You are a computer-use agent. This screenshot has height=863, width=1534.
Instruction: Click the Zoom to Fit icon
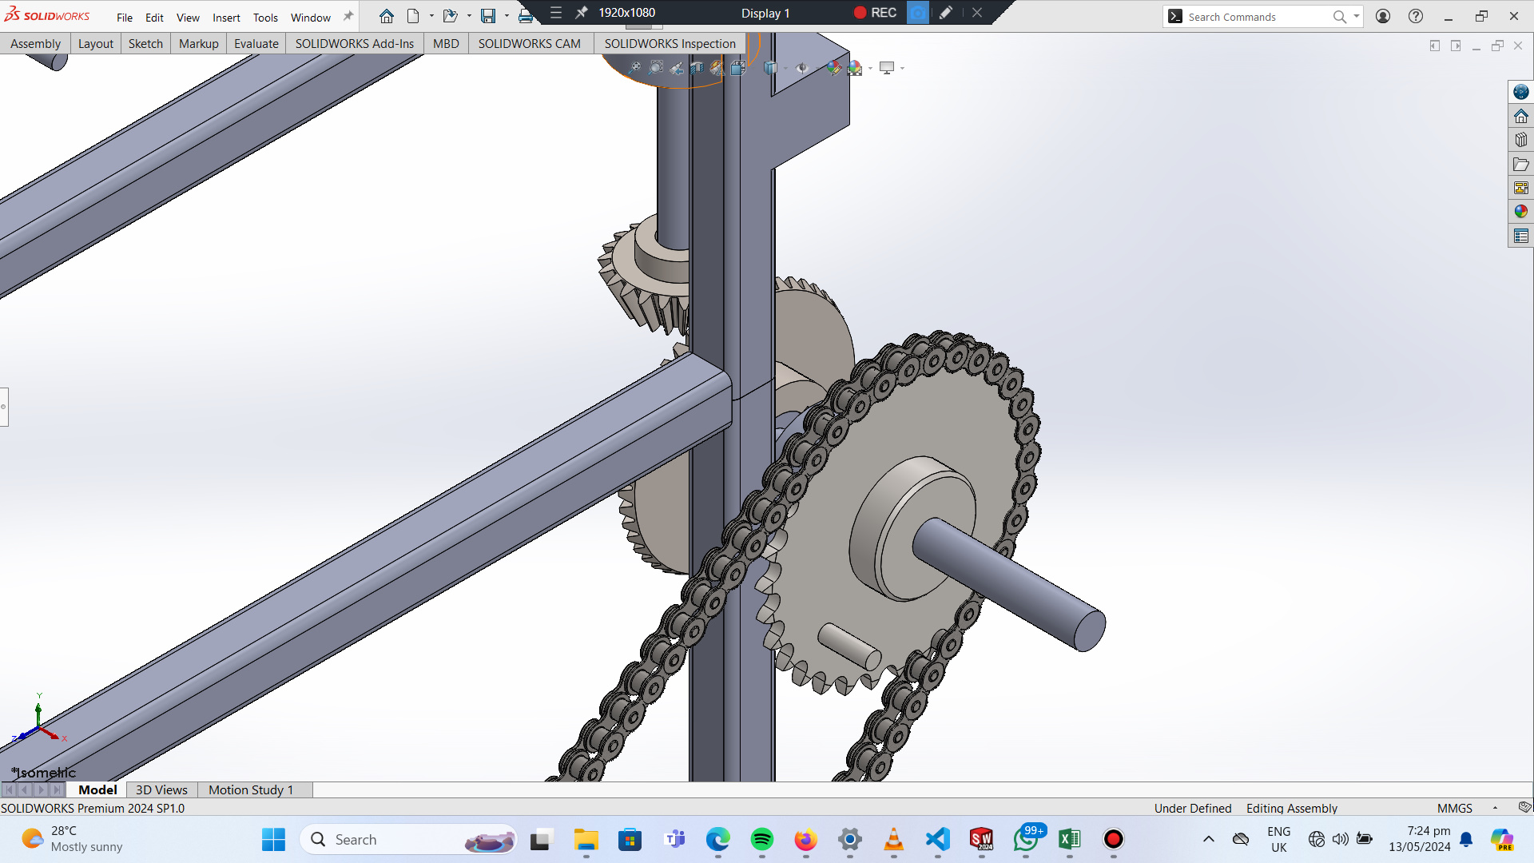(634, 68)
